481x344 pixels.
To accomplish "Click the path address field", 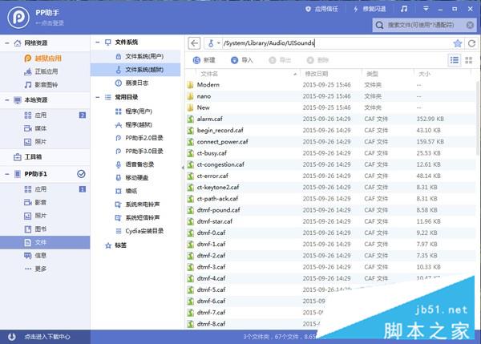I will click(336, 43).
